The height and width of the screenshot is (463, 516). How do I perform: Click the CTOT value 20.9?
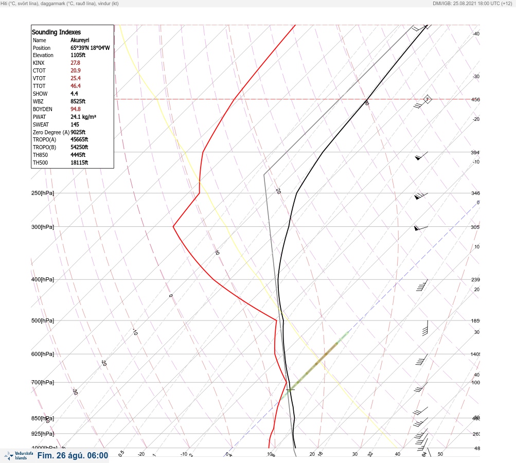pos(75,70)
